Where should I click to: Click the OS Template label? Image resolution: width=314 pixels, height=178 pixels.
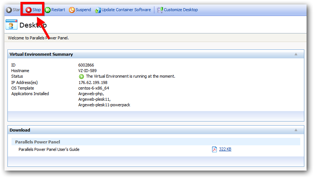click(x=23, y=88)
